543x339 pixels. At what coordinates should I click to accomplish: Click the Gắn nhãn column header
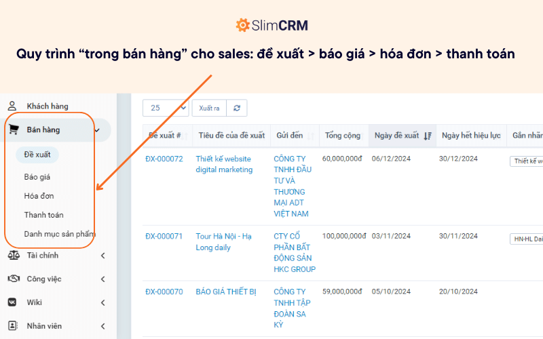tap(527, 136)
